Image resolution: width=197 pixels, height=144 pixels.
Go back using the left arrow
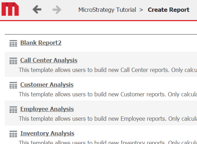[37, 9]
